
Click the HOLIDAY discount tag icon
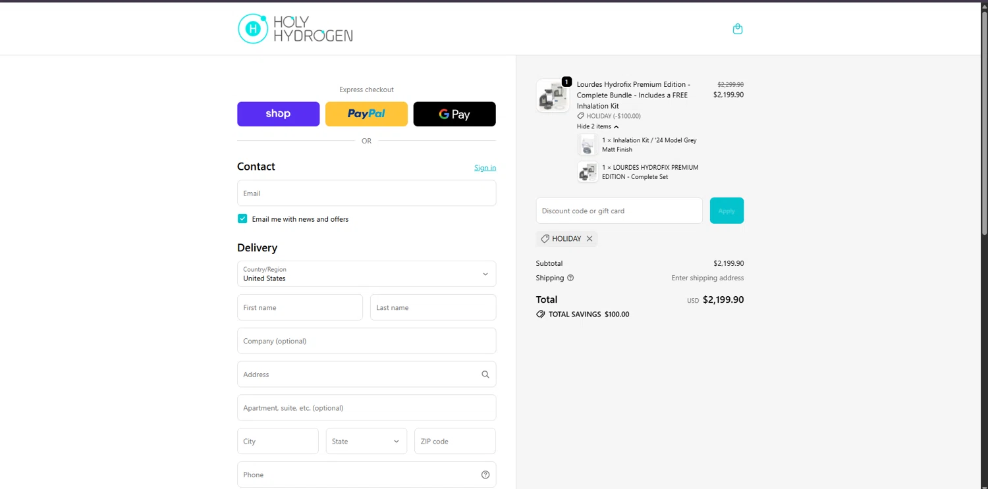coord(545,239)
